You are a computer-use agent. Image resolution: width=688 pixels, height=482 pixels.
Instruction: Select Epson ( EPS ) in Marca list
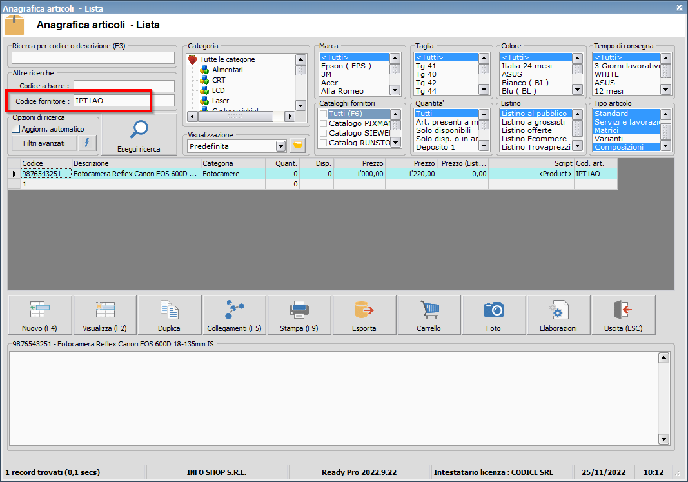(354, 66)
